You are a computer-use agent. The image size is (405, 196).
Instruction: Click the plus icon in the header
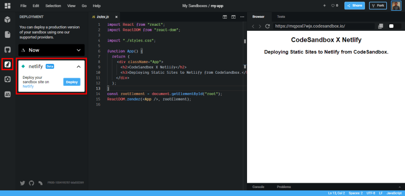coord(325,6)
